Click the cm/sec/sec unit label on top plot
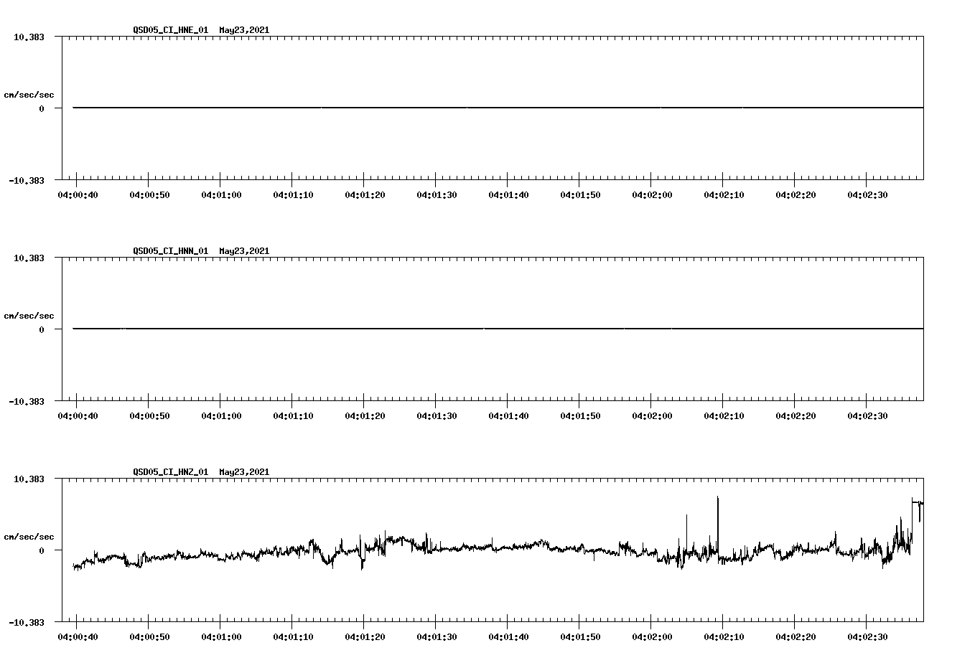Screen dimensions: 975x663 pyautogui.click(x=29, y=93)
